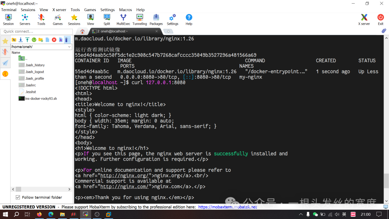Click the Quick connect input field
This screenshot has height=219, width=389.
click(x=36, y=31)
